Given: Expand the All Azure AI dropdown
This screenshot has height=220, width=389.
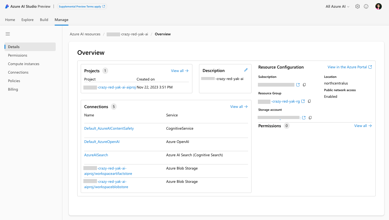Looking at the screenshot, I should point(337,6).
